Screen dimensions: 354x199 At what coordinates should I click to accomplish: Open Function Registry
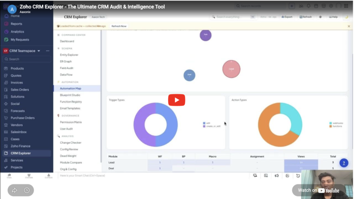pyautogui.click(x=71, y=102)
